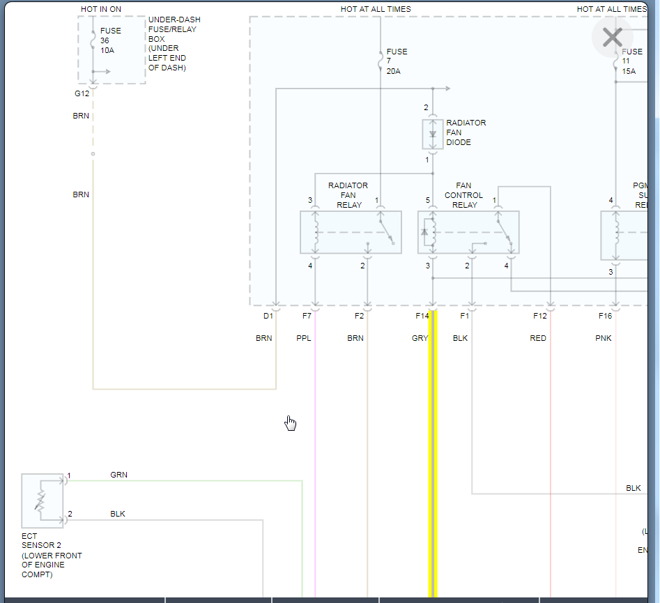
Task: Click the Under-Dash Fuse/Relay Box label
Action: (174, 43)
